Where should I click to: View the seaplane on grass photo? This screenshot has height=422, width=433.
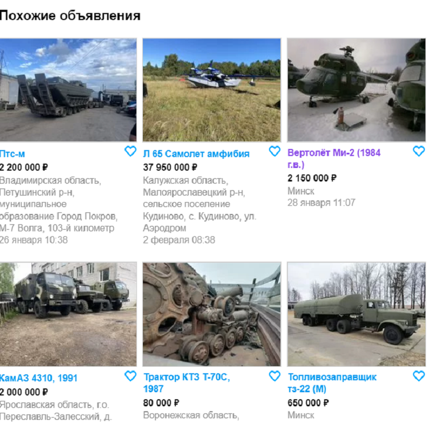click(212, 90)
